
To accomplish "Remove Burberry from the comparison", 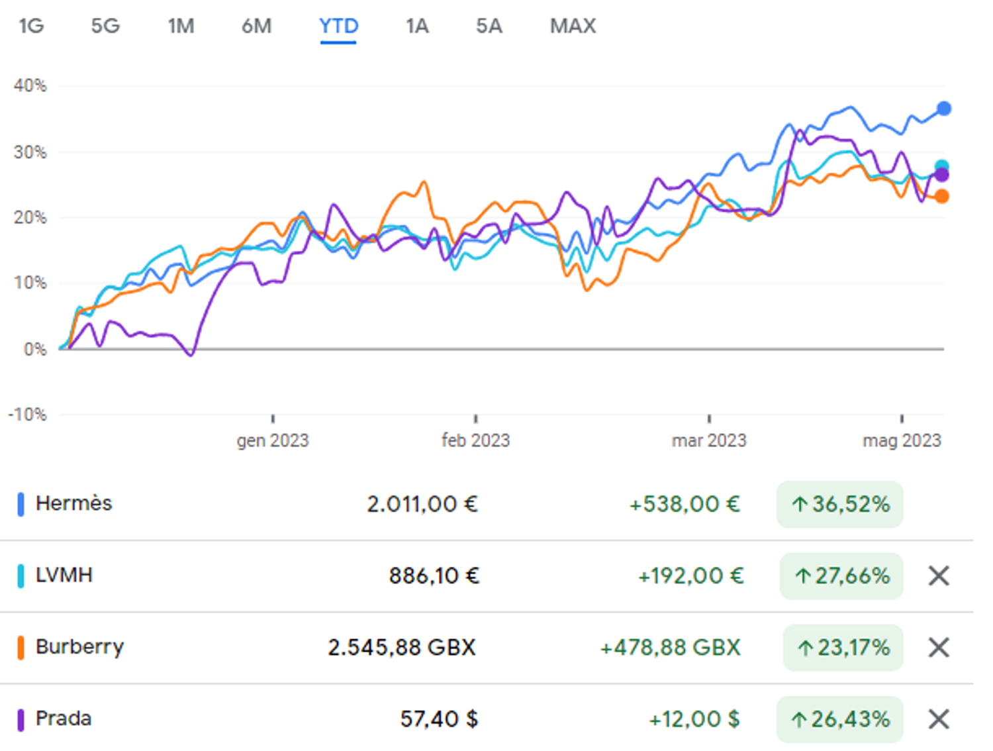I will tap(939, 647).
